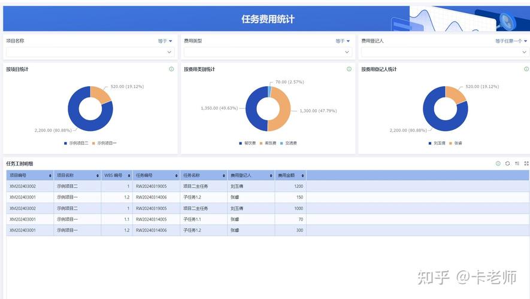Click the info icon on 按项目统计 chart
Image resolution: width=530 pixels, height=299 pixels.
[171, 69]
